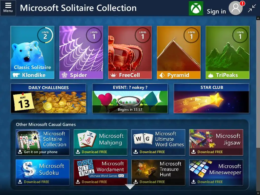Click the green Xbox logo icon
This screenshot has height=195, width=260.
tap(196, 8)
